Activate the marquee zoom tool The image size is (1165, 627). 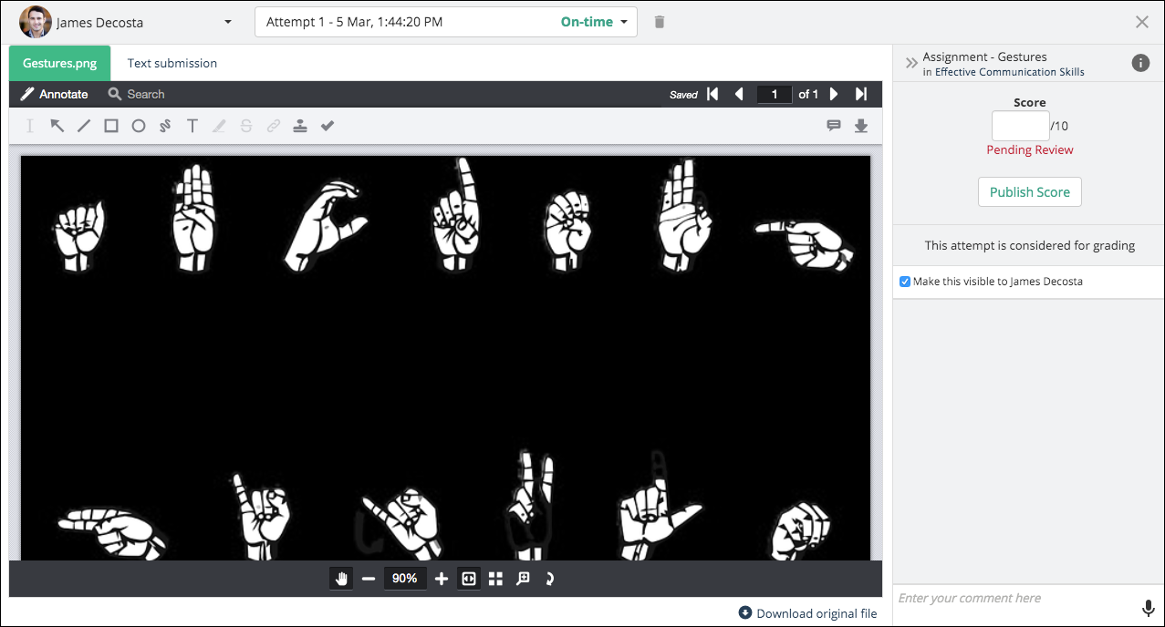(x=523, y=579)
